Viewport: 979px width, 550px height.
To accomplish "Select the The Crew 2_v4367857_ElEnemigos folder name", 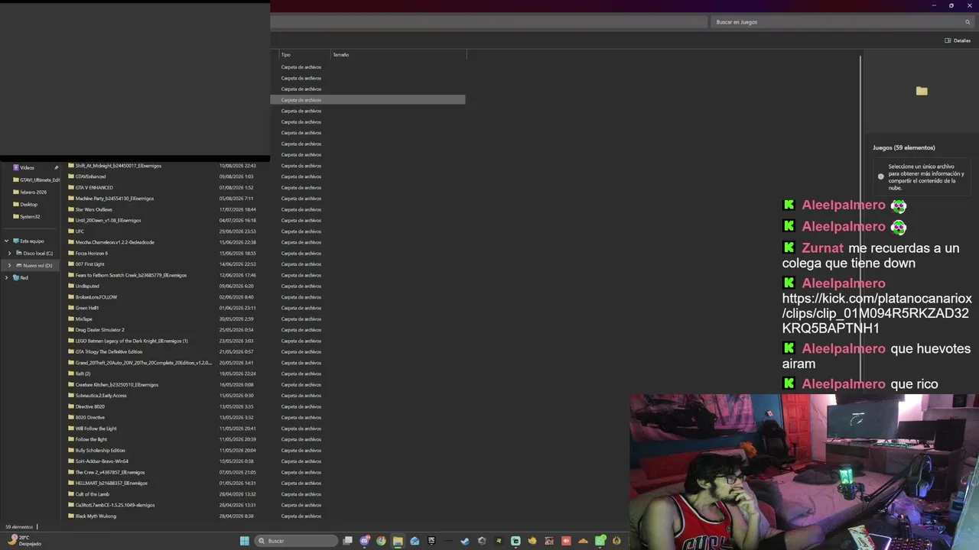I will point(110,472).
